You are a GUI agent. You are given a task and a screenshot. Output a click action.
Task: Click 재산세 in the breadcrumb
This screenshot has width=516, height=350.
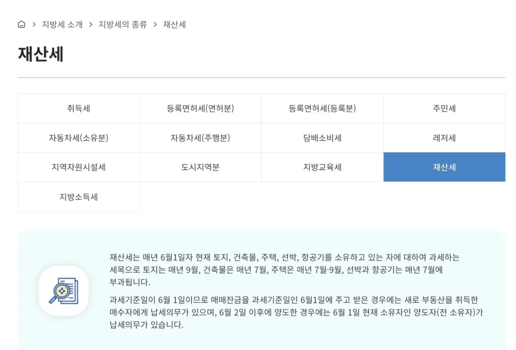pyautogui.click(x=174, y=24)
